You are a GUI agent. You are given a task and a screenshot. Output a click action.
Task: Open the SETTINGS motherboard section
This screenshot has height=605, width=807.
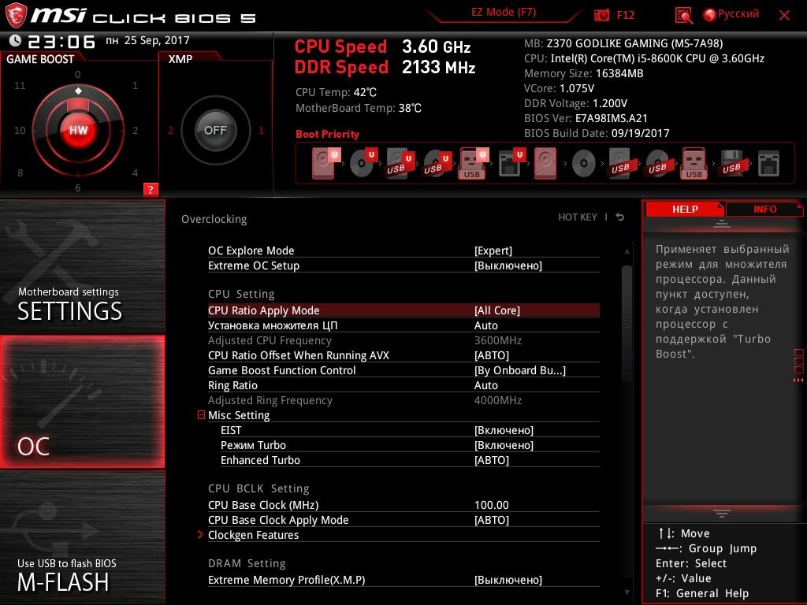coord(82,266)
